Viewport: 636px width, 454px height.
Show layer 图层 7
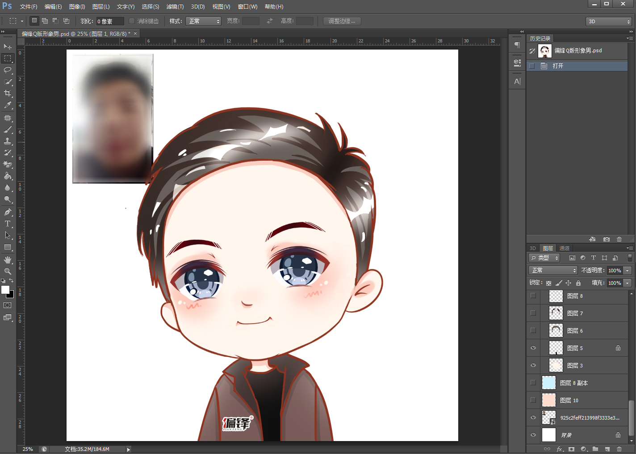(x=533, y=313)
